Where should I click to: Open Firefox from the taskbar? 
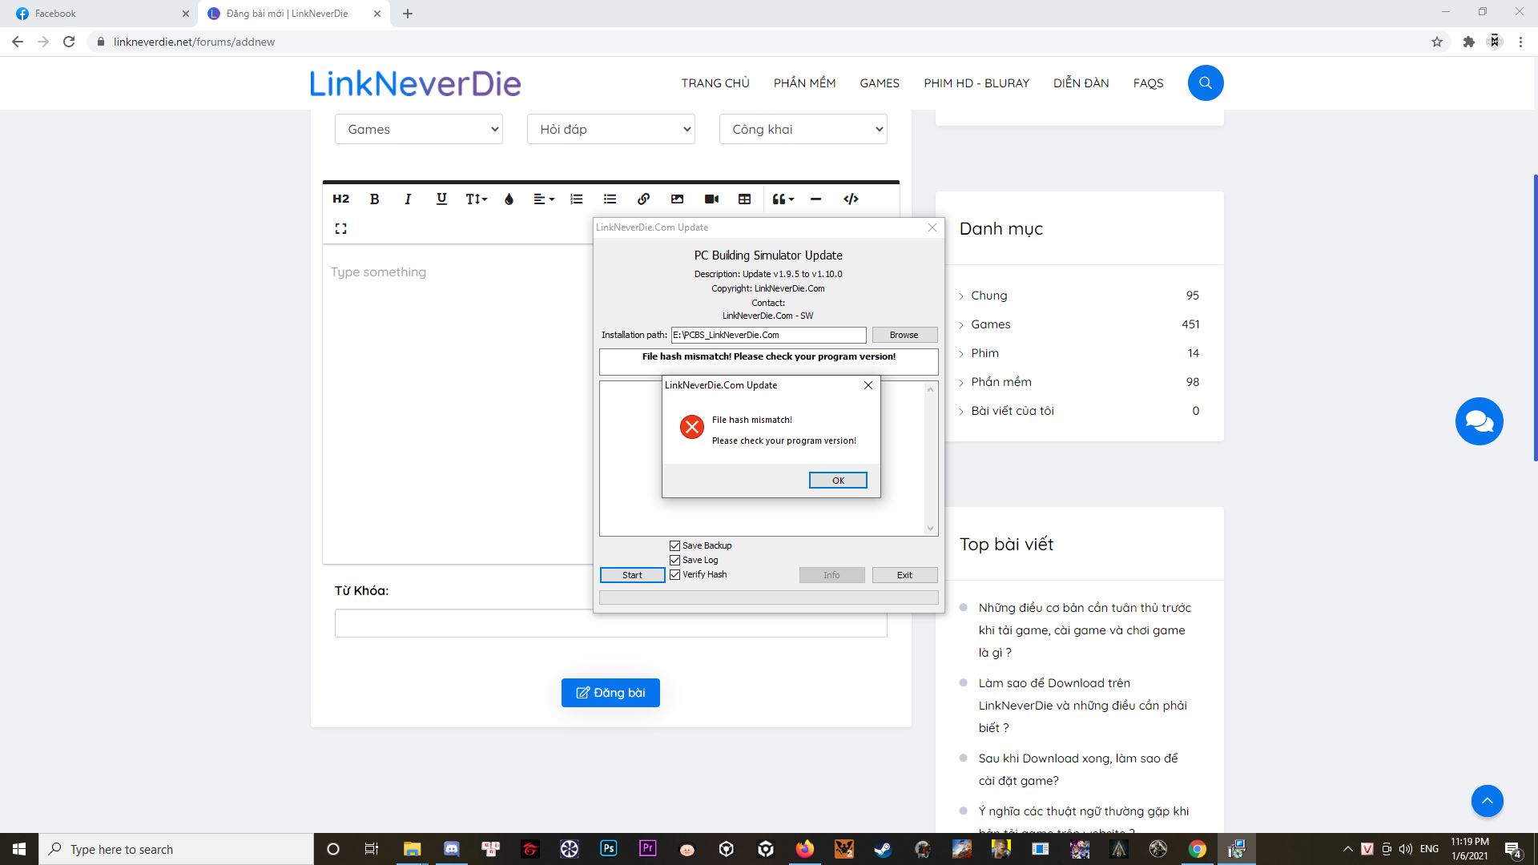pyautogui.click(x=804, y=849)
